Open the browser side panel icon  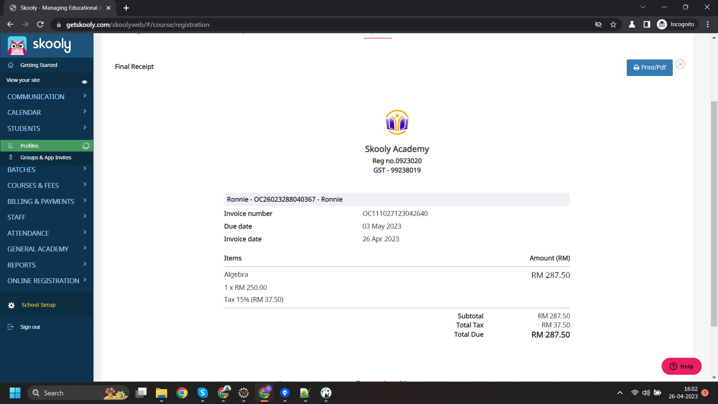647,24
